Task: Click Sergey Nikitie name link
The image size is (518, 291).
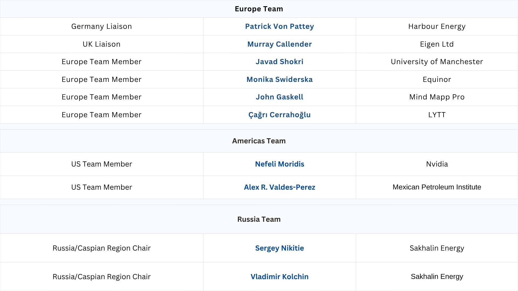Action: (x=280, y=248)
